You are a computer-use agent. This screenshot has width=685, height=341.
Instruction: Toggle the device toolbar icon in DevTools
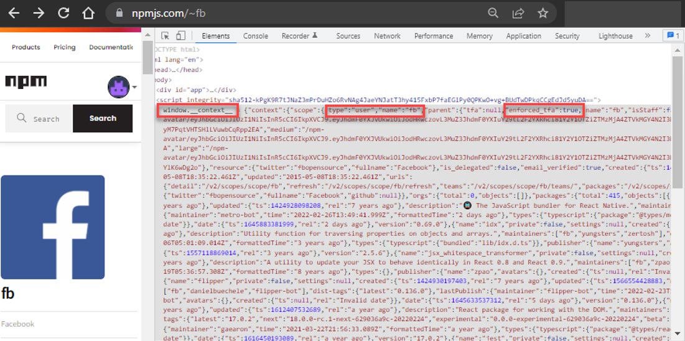tap(180, 36)
